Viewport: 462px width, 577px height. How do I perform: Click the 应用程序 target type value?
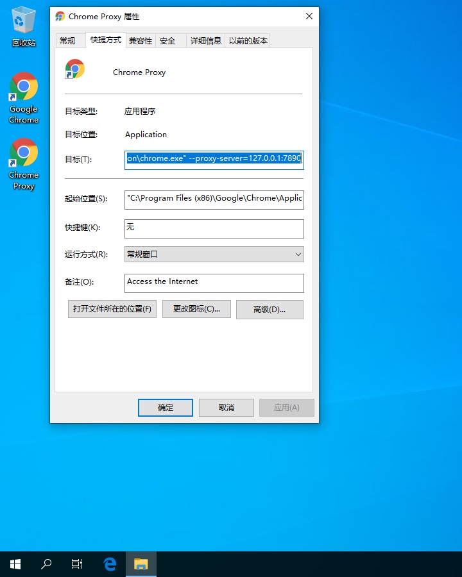[140, 111]
